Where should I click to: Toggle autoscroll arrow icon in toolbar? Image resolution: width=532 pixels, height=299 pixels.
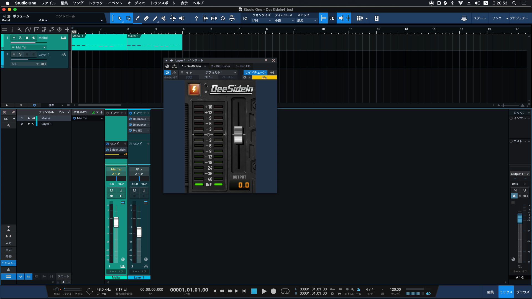point(341,18)
